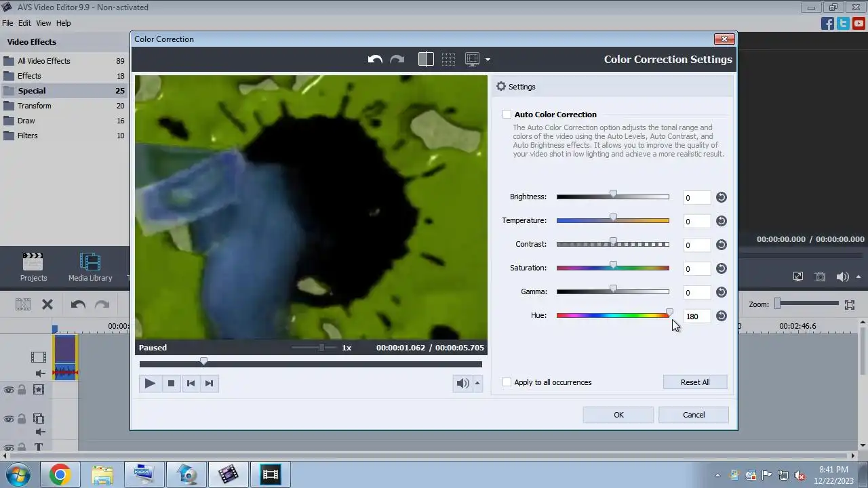868x488 pixels.
Task: Open the Media Library tab
Action: [90, 267]
